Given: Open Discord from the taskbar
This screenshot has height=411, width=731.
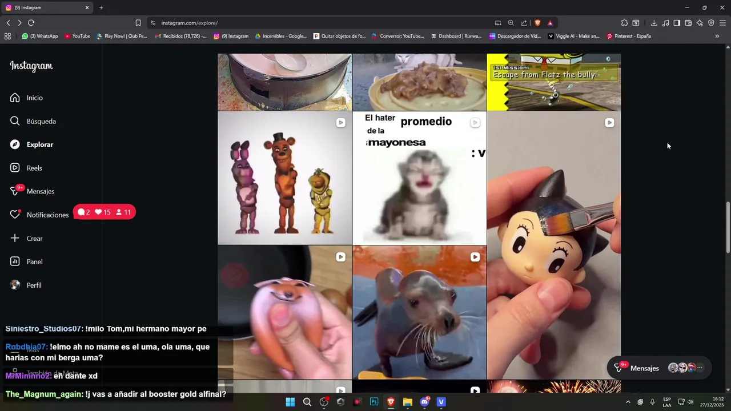Looking at the screenshot, I should [424, 402].
